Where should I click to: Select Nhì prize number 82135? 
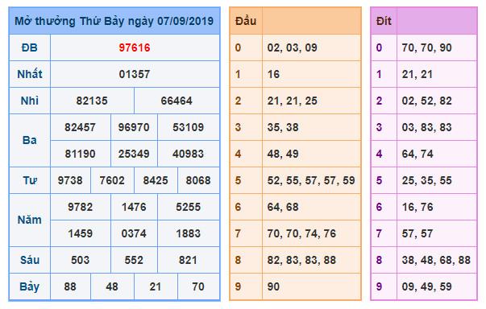click(x=92, y=101)
